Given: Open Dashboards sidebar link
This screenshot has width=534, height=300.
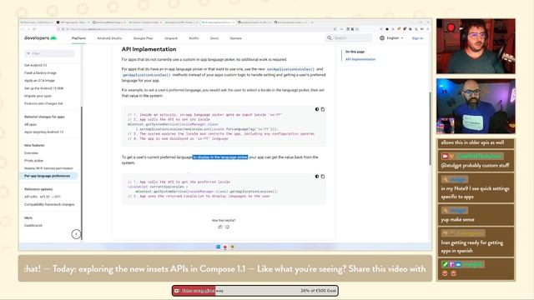Looking at the screenshot, I should (33, 226).
